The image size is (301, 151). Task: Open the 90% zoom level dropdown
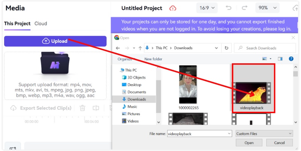[267, 8]
